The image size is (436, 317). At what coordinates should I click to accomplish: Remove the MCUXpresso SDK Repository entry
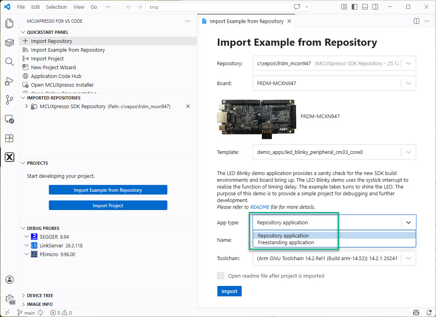(188, 107)
